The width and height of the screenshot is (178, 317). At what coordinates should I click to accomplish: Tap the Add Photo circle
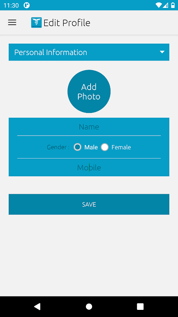click(89, 92)
